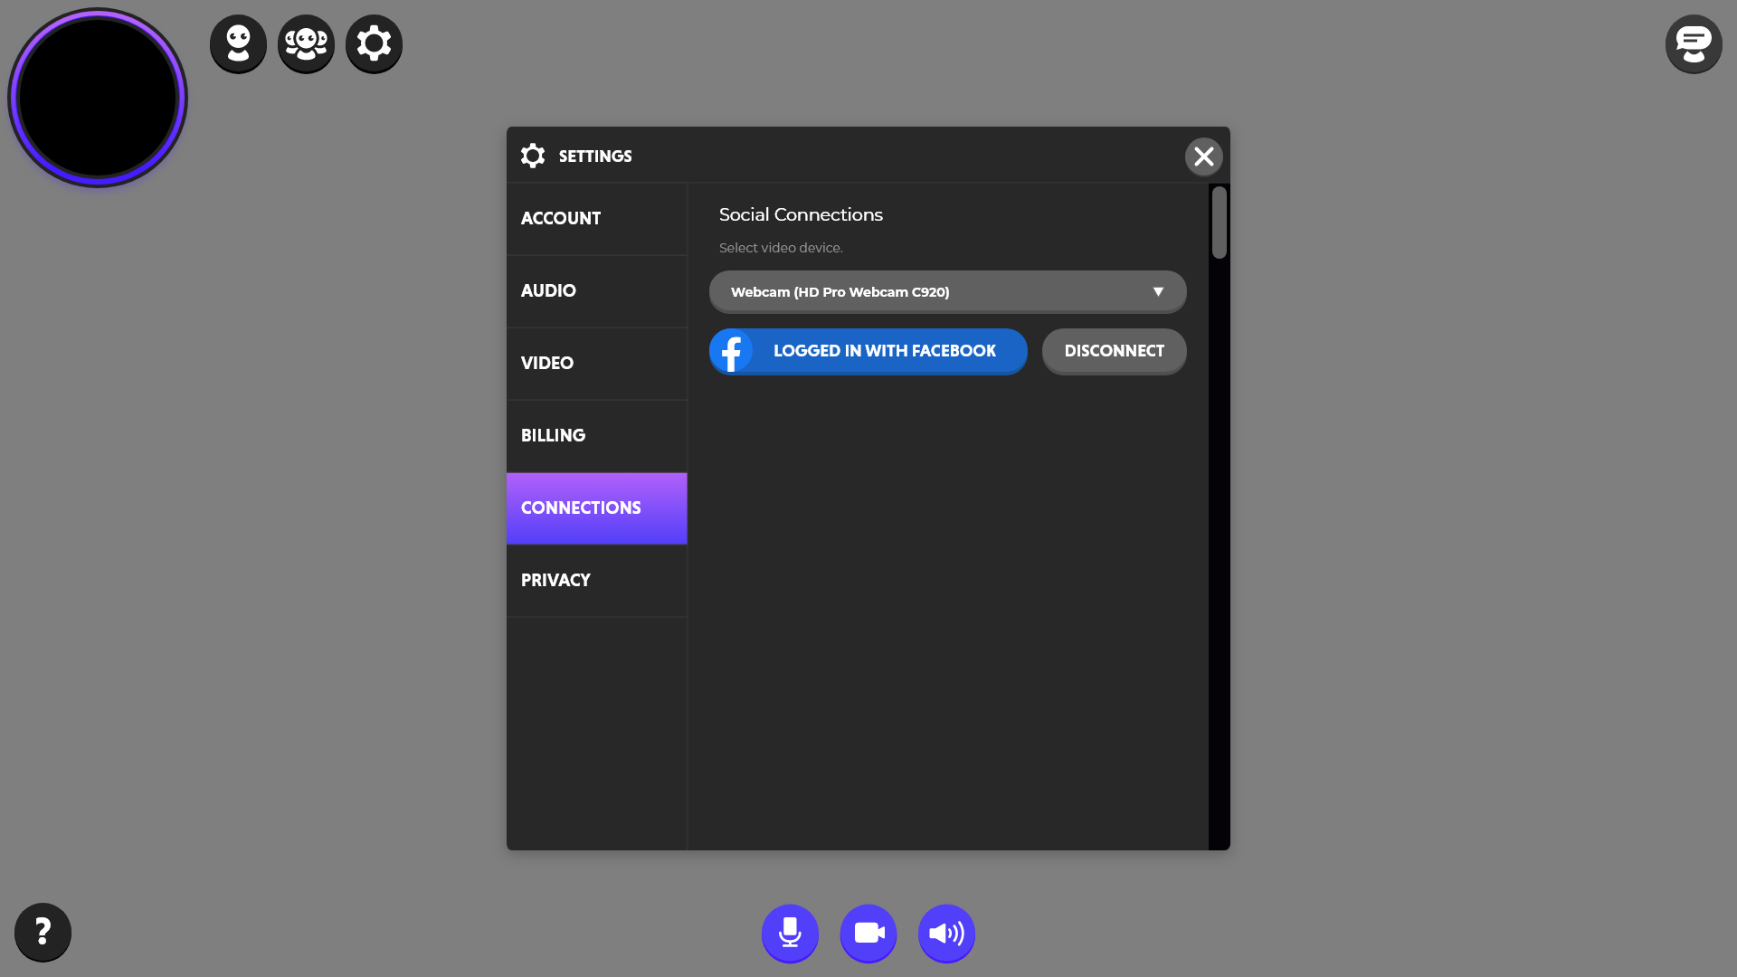Open the chat bubble icon
The image size is (1737, 977).
[x=1693, y=43]
